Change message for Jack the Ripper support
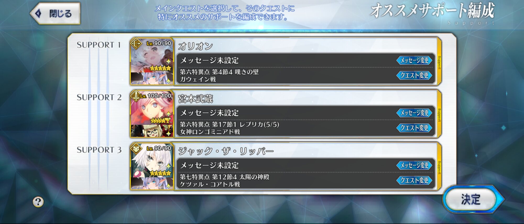524x224 pixels. click(414, 165)
